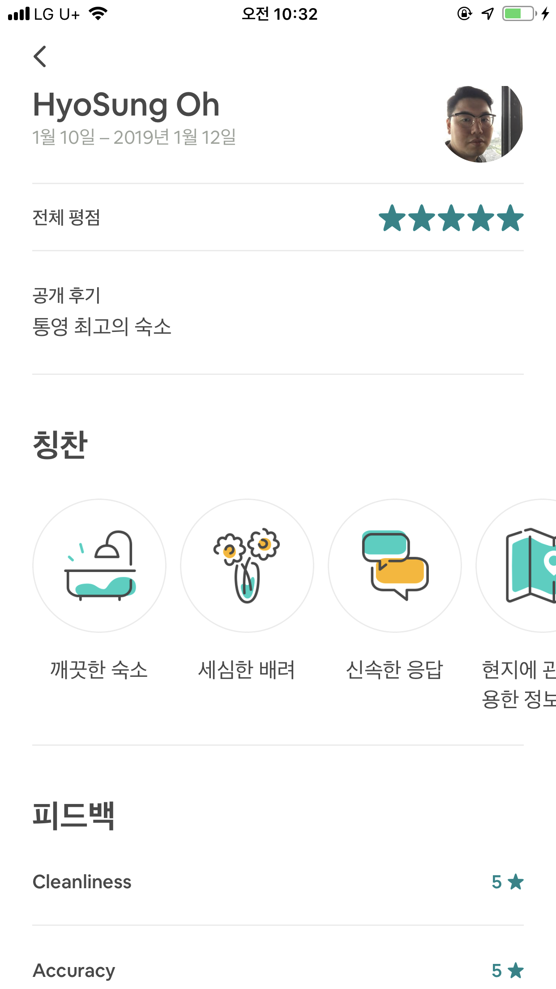Tap the Accuracy 5 star rating
This screenshot has width=556, height=989.
(507, 971)
